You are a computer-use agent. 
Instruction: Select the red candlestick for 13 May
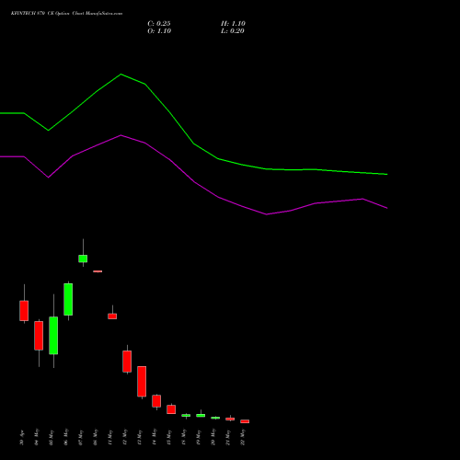[x=142, y=381]
